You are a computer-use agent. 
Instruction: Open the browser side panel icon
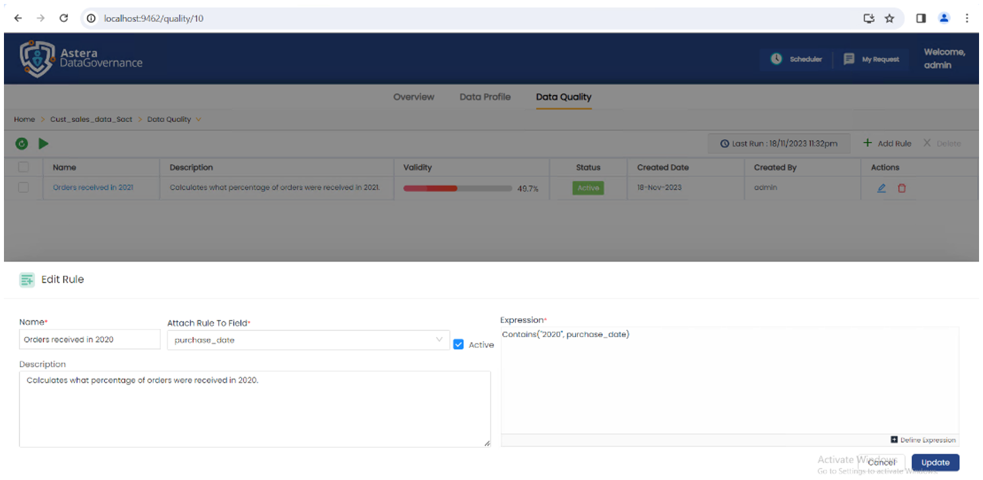tap(921, 18)
